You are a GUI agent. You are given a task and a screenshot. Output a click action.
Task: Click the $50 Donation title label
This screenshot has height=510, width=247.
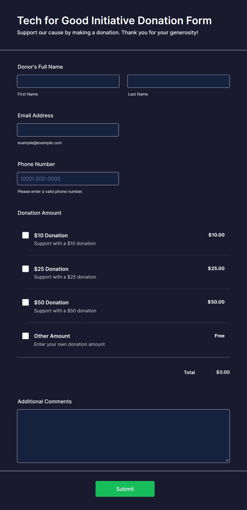click(x=51, y=302)
